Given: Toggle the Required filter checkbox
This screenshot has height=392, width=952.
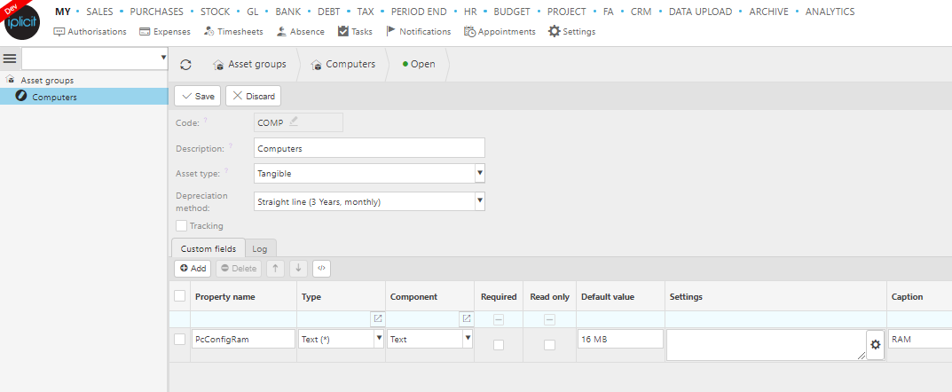Looking at the screenshot, I should pyautogui.click(x=499, y=320).
